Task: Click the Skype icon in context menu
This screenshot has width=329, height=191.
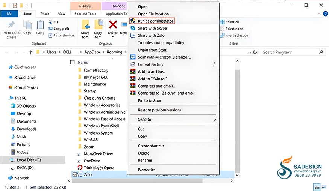Action: 133,28
